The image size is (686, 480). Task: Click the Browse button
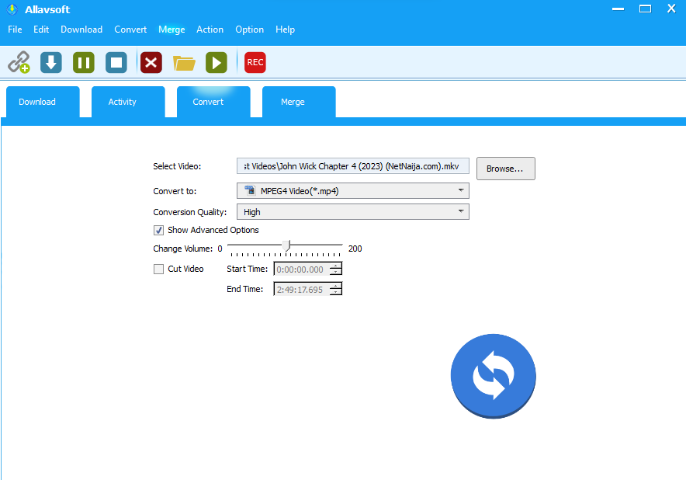(x=505, y=169)
